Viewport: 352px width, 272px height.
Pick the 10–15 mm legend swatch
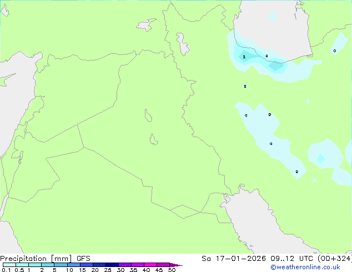[x=73, y=265]
